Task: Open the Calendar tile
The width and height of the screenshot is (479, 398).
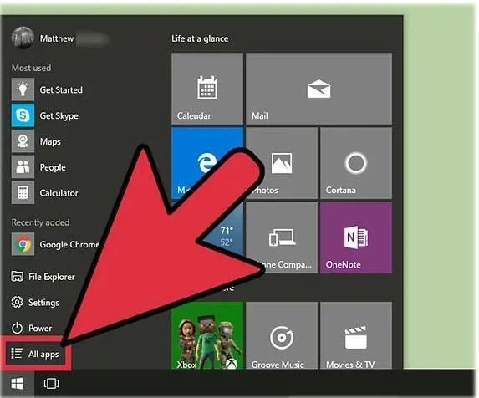Action: coord(207,89)
